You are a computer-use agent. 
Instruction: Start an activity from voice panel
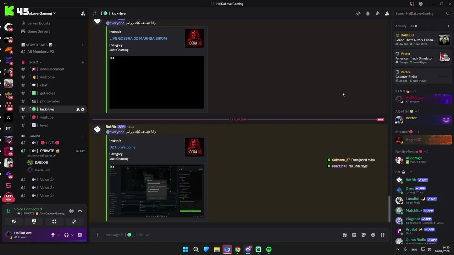point(54,222)
